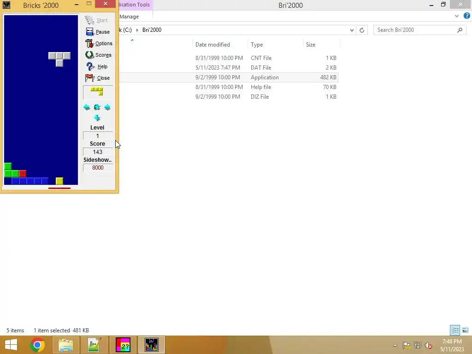
Task: Click the muted volume tray icon
Action: tap(429, 345)
